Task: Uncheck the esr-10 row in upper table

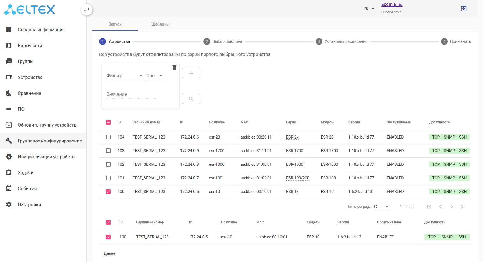Action: (108, 192)
